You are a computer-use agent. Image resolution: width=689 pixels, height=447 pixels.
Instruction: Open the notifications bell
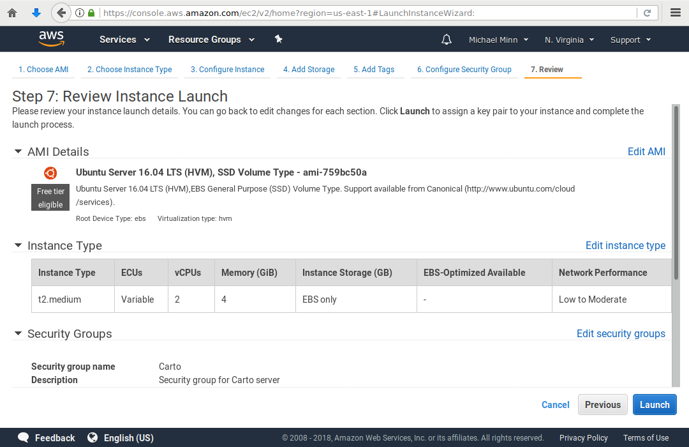point(447,40)
